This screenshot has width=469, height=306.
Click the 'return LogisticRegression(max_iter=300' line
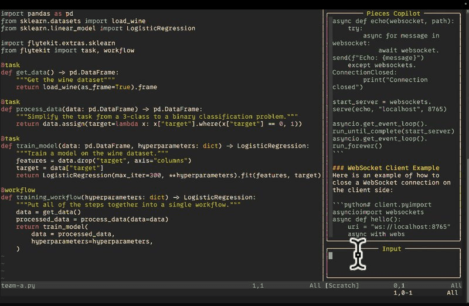point(168,175)
